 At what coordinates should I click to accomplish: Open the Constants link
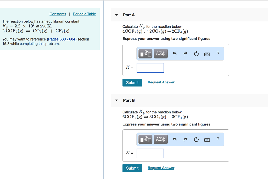tap(58, 14)
